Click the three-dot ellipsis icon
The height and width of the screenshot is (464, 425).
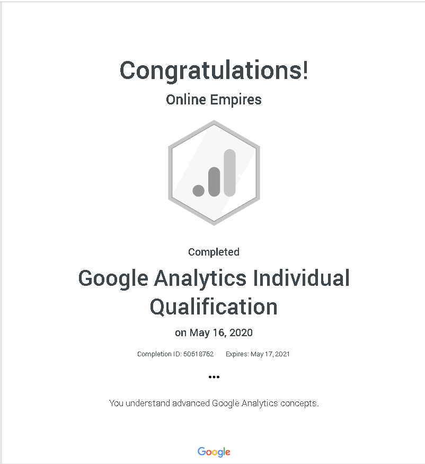214,377
